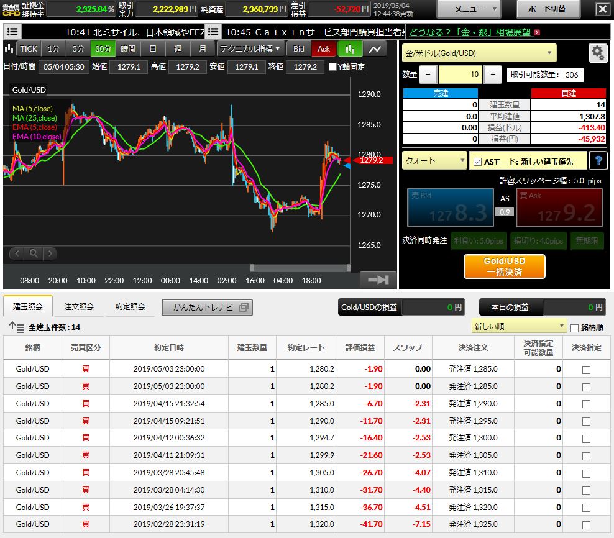Viewport: 614px width, 538px height.
Task: Click the chart horizontal scrollbar thumb
Action: 300,268
